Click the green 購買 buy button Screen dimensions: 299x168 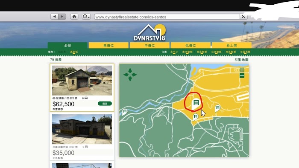point(105,104)
